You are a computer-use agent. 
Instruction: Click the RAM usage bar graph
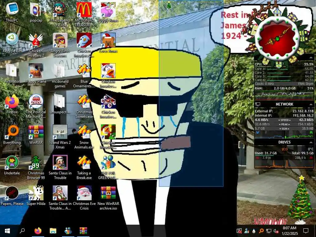pos(284,96)
